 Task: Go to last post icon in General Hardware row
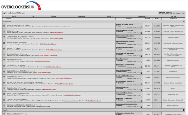pos(142,27)
